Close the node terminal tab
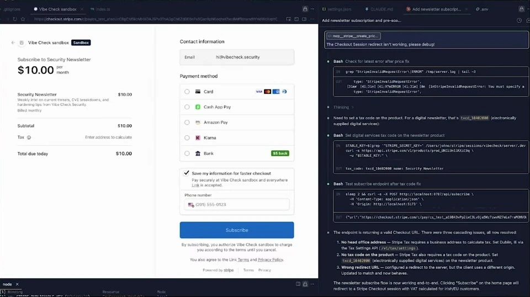530x297 pixels. (x=17, y=284)
